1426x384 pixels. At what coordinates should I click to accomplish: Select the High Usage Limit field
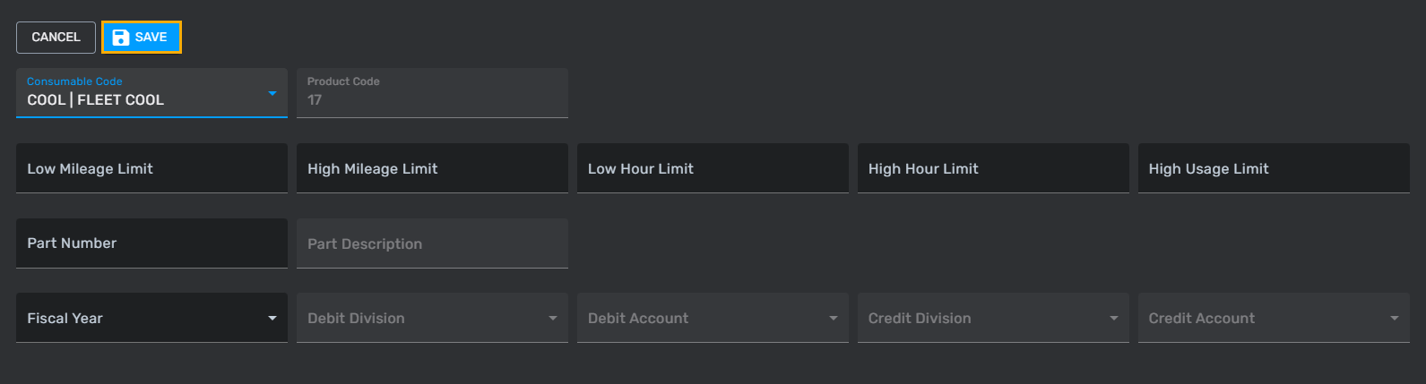coord(1274,168)
